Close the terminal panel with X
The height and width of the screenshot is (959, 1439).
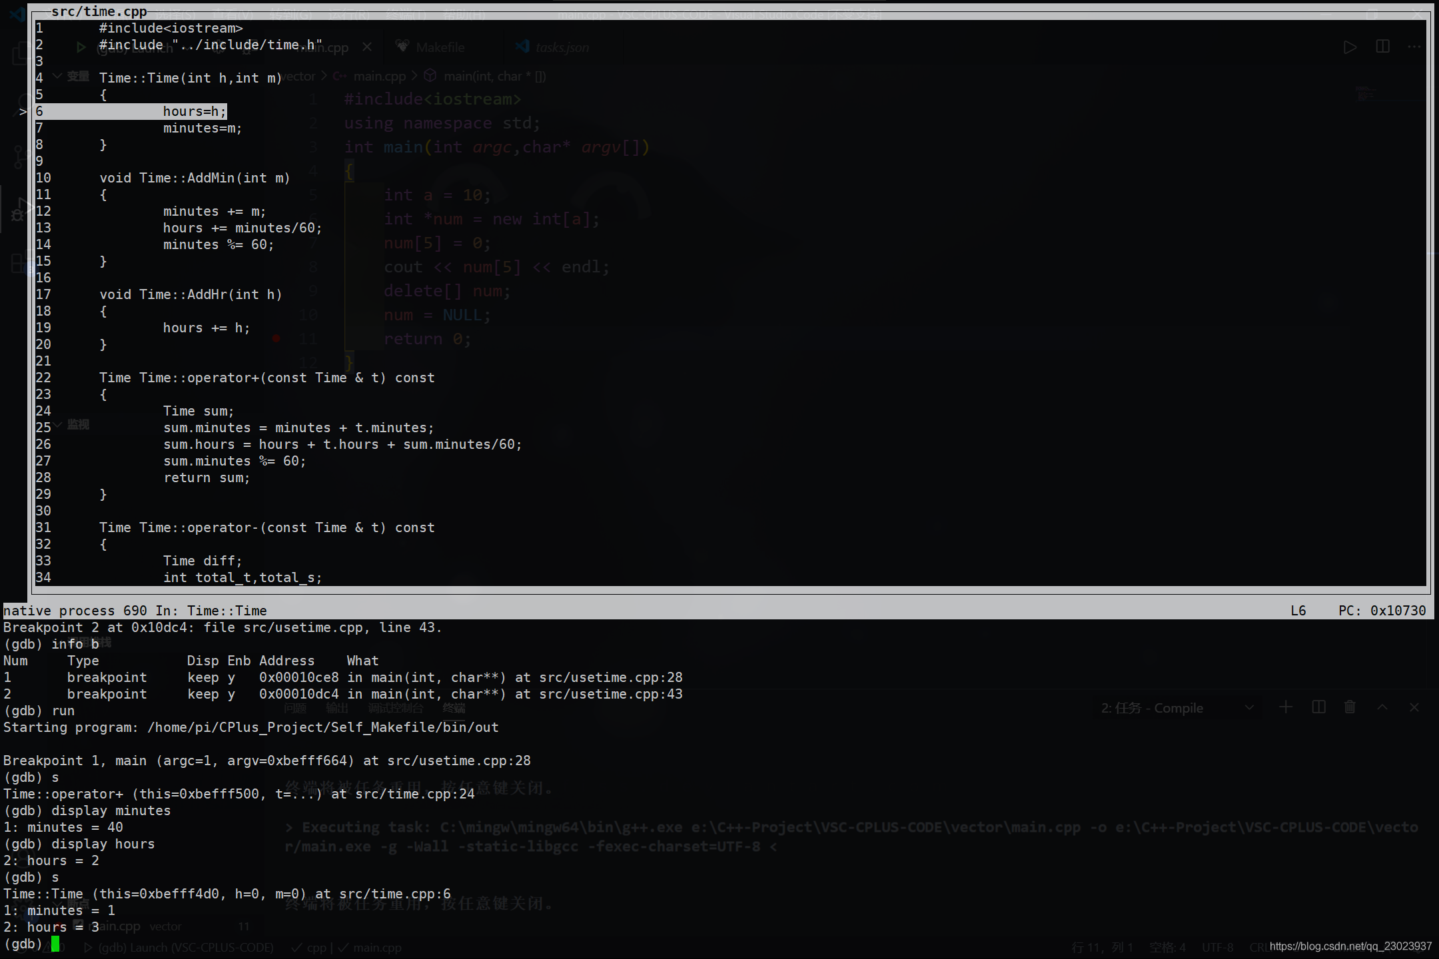click(1414, 707)
